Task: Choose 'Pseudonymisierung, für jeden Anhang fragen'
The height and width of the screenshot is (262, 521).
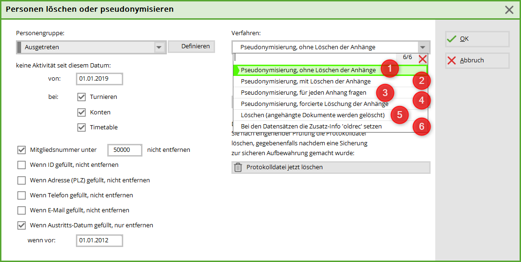Action: (303, 93)
